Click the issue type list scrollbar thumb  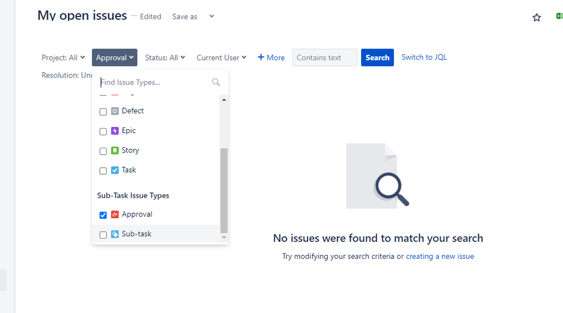[x=224, y=191]
